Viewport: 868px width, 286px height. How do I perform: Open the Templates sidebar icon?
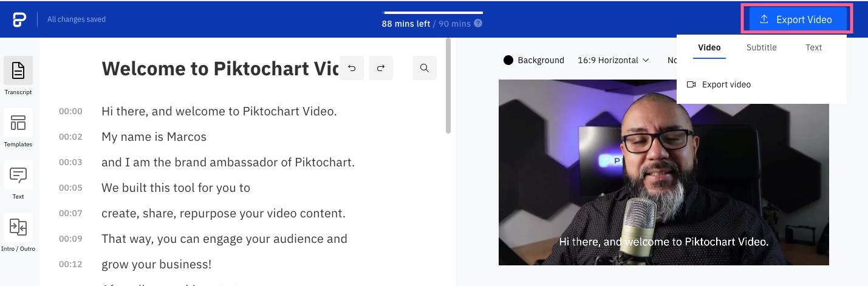18,123
